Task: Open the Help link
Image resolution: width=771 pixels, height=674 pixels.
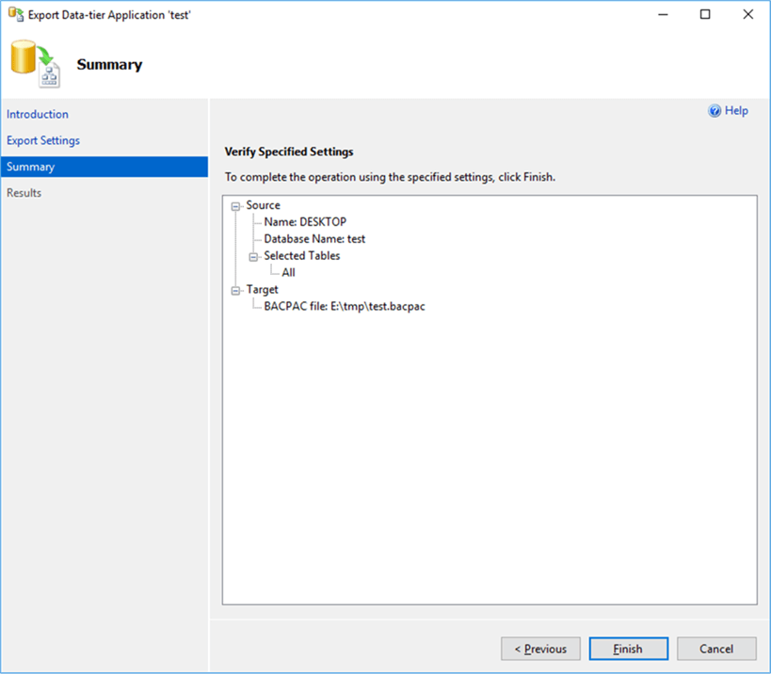Action: point(736,111)
